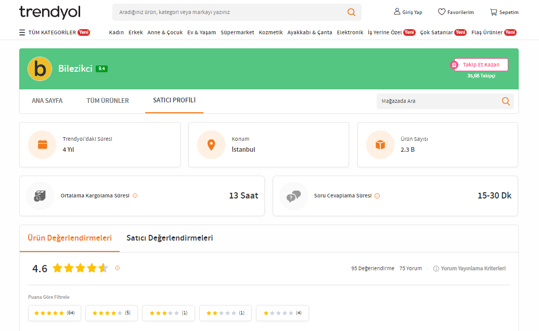Open the Kozmetik category
Viewport: 539px width, 331px height.
tap(271, 32)
